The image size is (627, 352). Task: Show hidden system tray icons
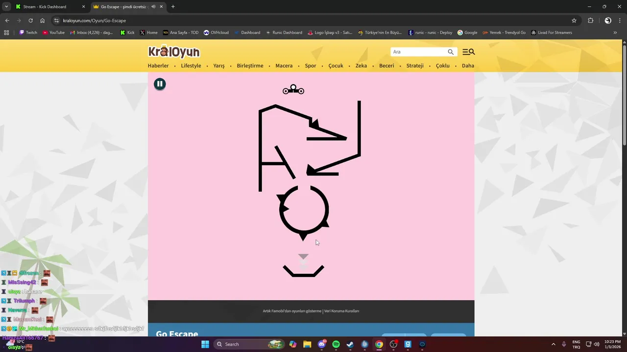coord(554,344)
